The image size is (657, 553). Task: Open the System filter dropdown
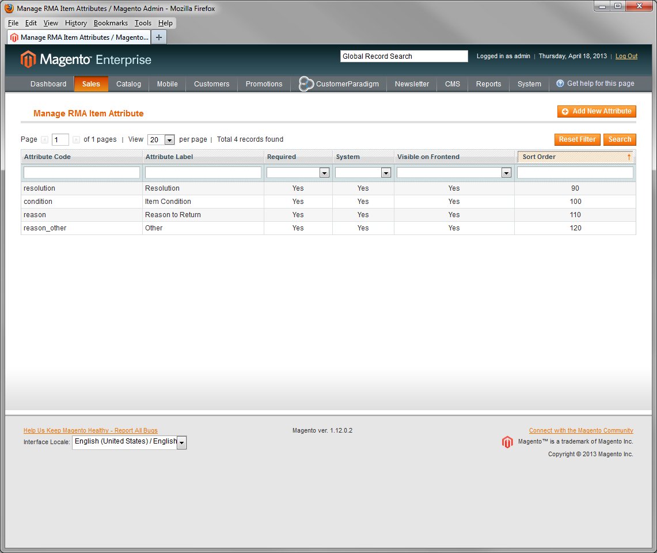tap(363, 172)
